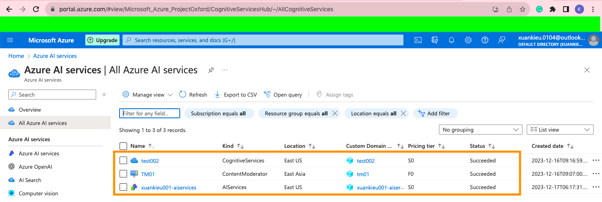Image resolution: width=602 pixels, height=202 pixels.
Task: Open Cloud Shell from the top bar
Action: pyautogui.click(x=418, y=40)
